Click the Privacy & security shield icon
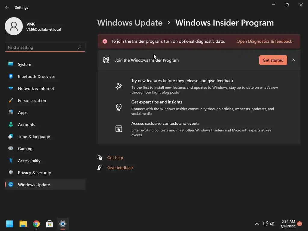The width and height of the screenshot is (308, 231). 11,172
